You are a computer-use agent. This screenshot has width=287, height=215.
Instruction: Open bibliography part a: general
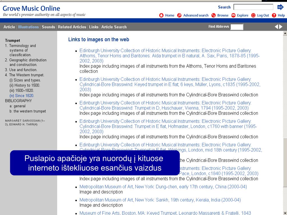(x=17, y=106)
